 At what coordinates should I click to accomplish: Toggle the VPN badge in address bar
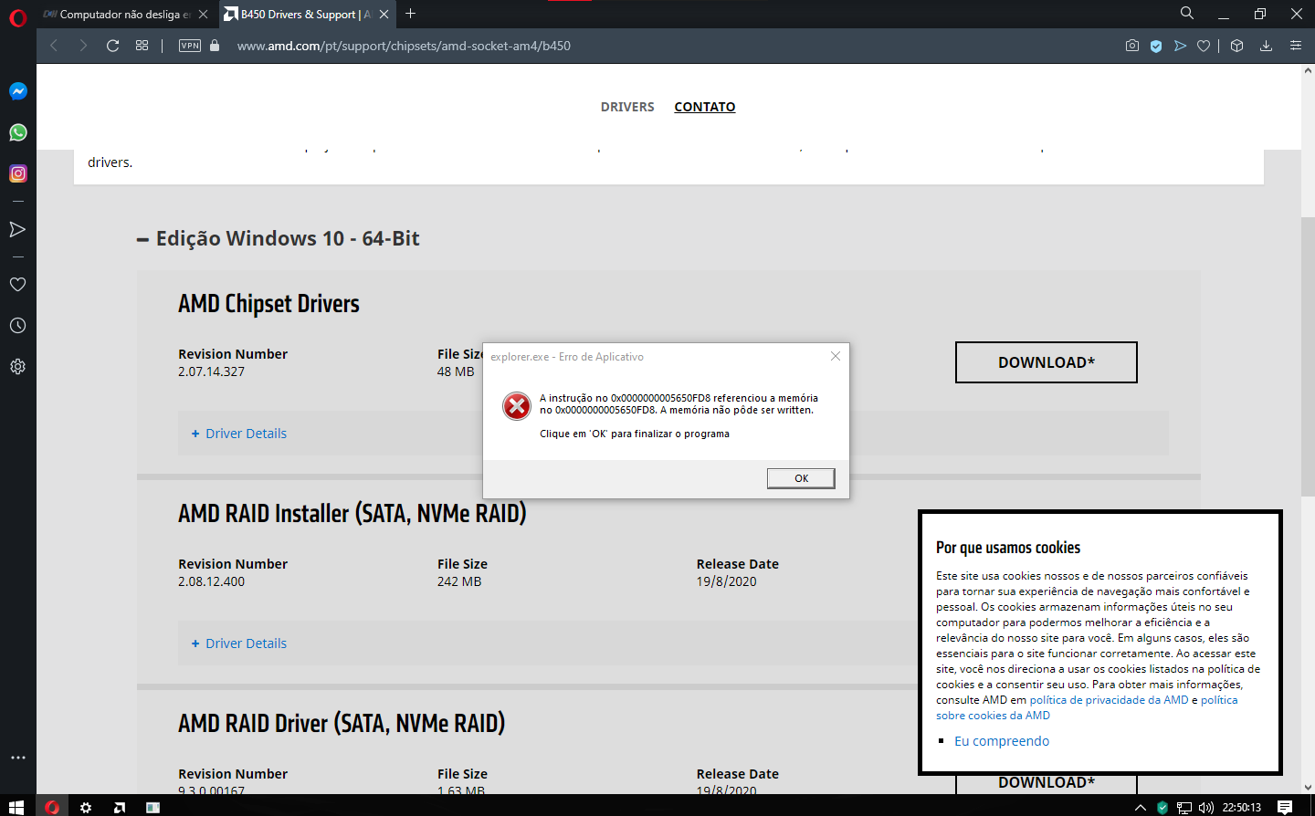190,46
